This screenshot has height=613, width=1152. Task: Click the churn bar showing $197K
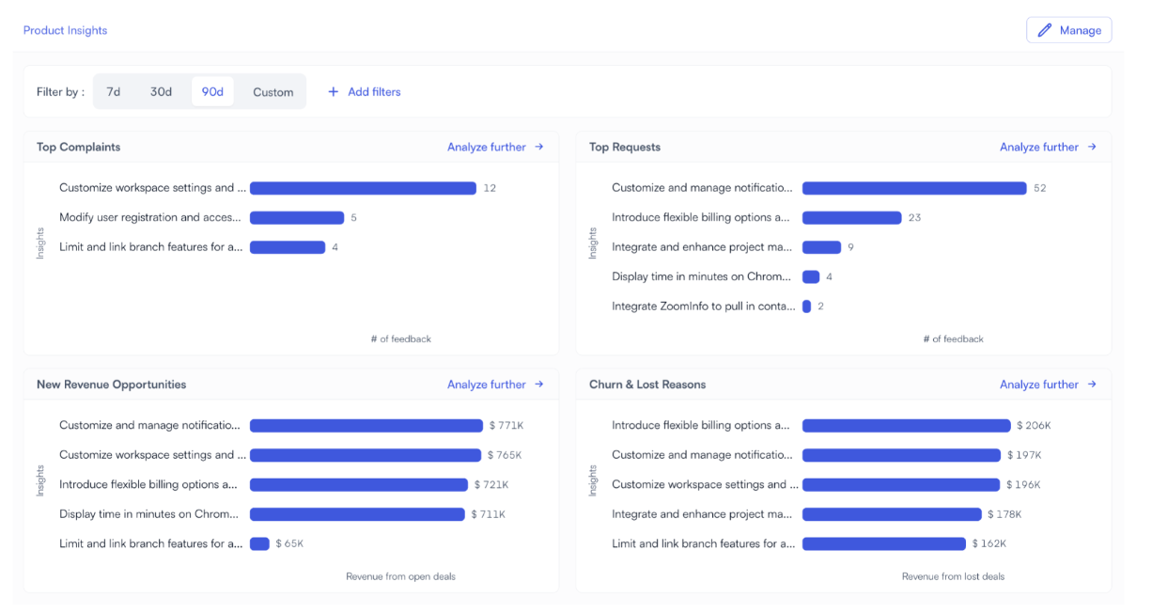[901, 455]
